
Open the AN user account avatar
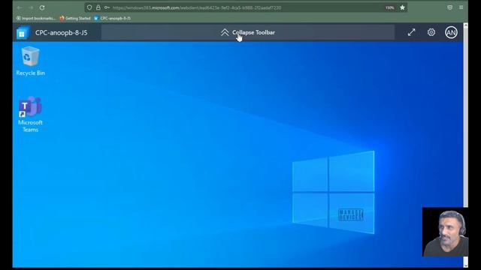coord(451,32)
